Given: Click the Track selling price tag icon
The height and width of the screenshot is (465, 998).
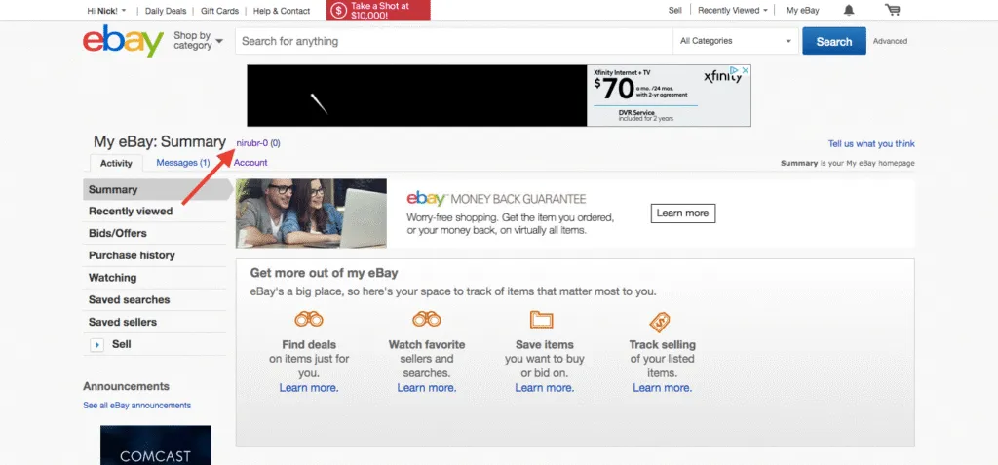Looking at the screenshot, I should (661, 320).
